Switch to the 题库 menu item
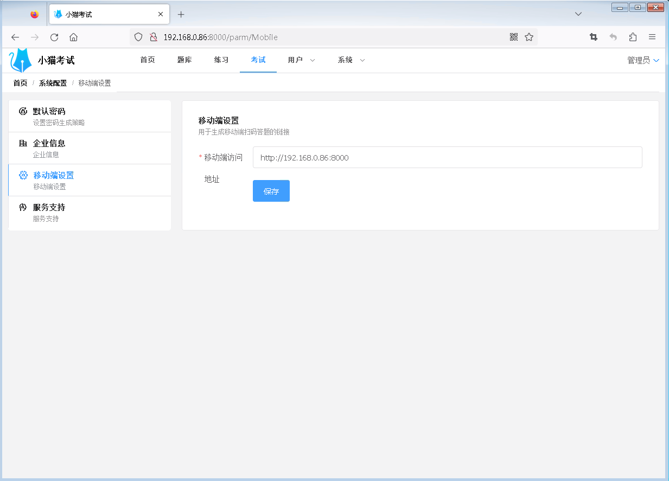Viewport: 669px width, 481px height. click(x=184, y=60)
